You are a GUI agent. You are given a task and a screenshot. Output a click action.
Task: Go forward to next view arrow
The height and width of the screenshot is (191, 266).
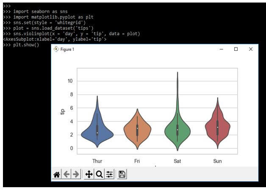[76, 174]
